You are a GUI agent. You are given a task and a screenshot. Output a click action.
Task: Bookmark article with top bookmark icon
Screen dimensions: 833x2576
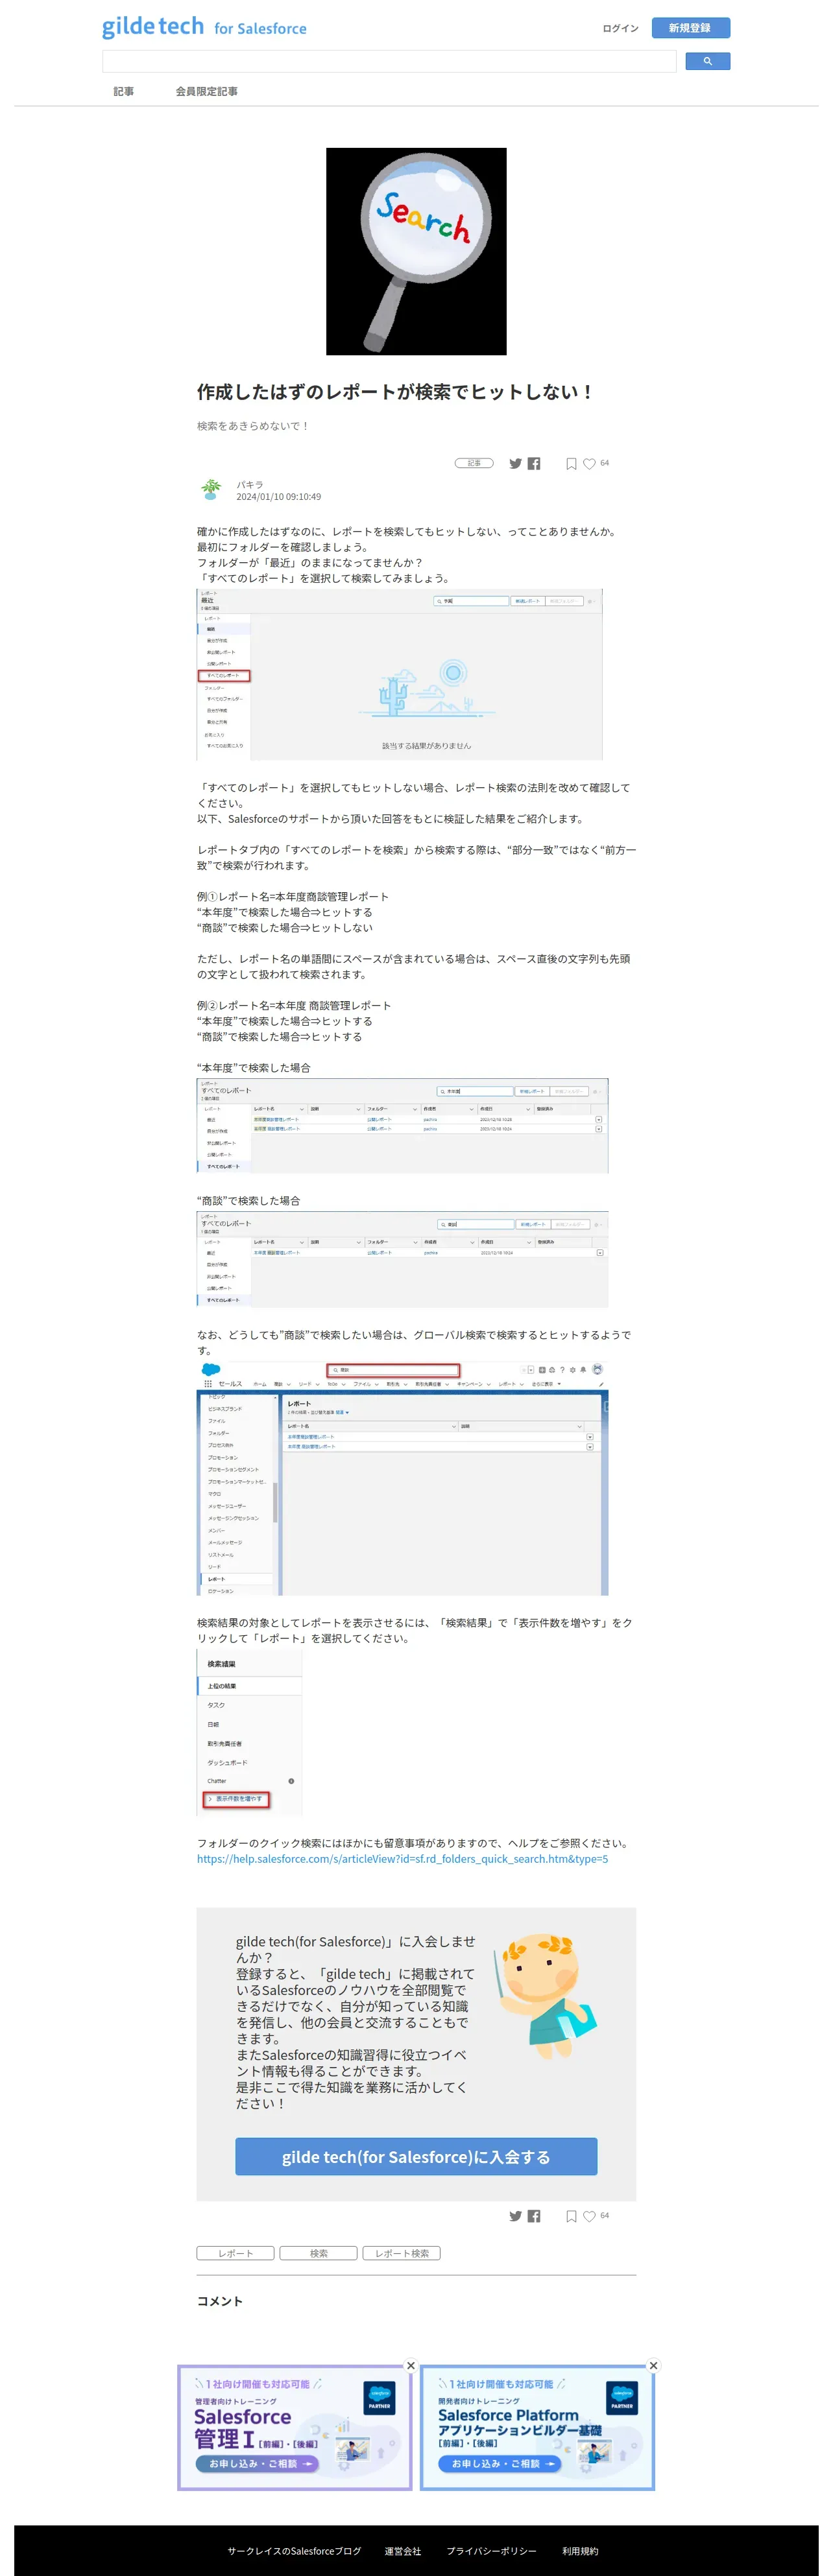pyautogui.click(x=571, y=464)
